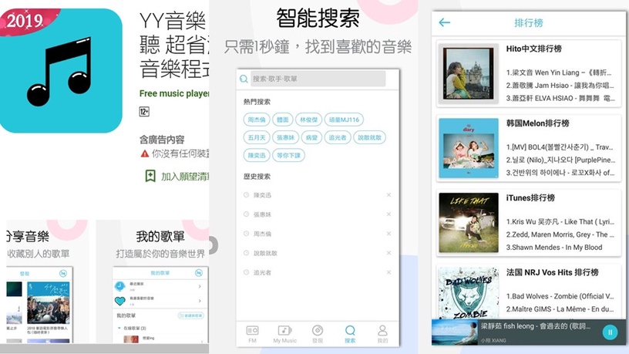Select the 林俊傑 hot search tag
Image resolution: width=629 pixels, height=354 pixels.
308,120
